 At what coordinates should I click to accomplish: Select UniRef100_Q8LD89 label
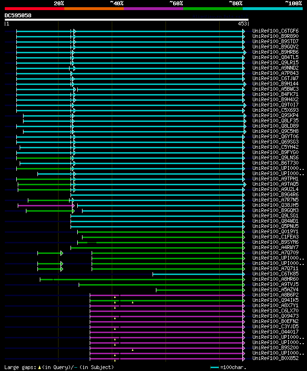(x=275, y=126)
